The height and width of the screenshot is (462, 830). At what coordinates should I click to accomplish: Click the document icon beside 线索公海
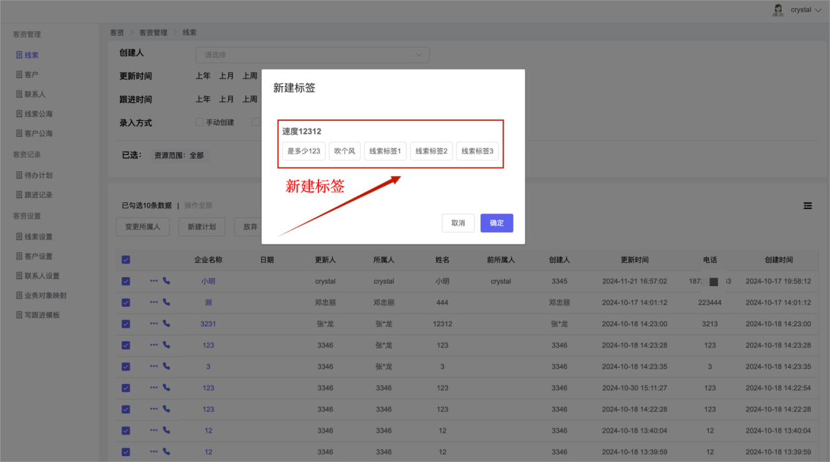(x=19, y=114)
